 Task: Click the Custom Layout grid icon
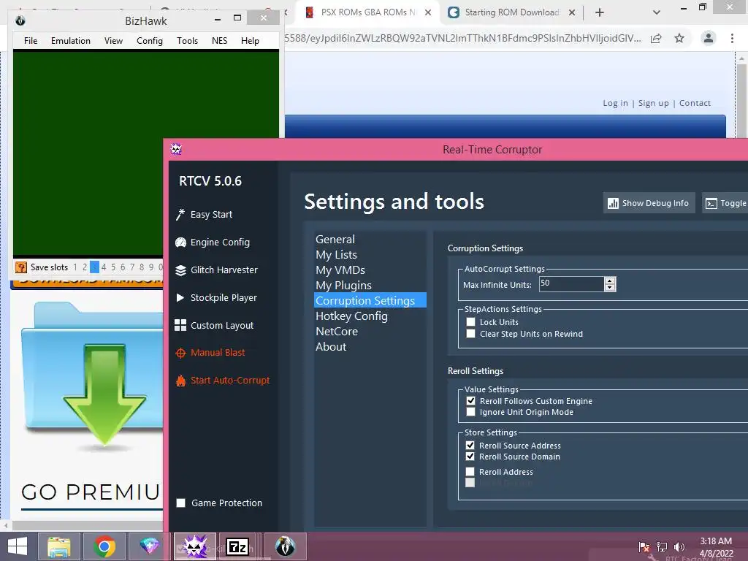pos(180,325)
